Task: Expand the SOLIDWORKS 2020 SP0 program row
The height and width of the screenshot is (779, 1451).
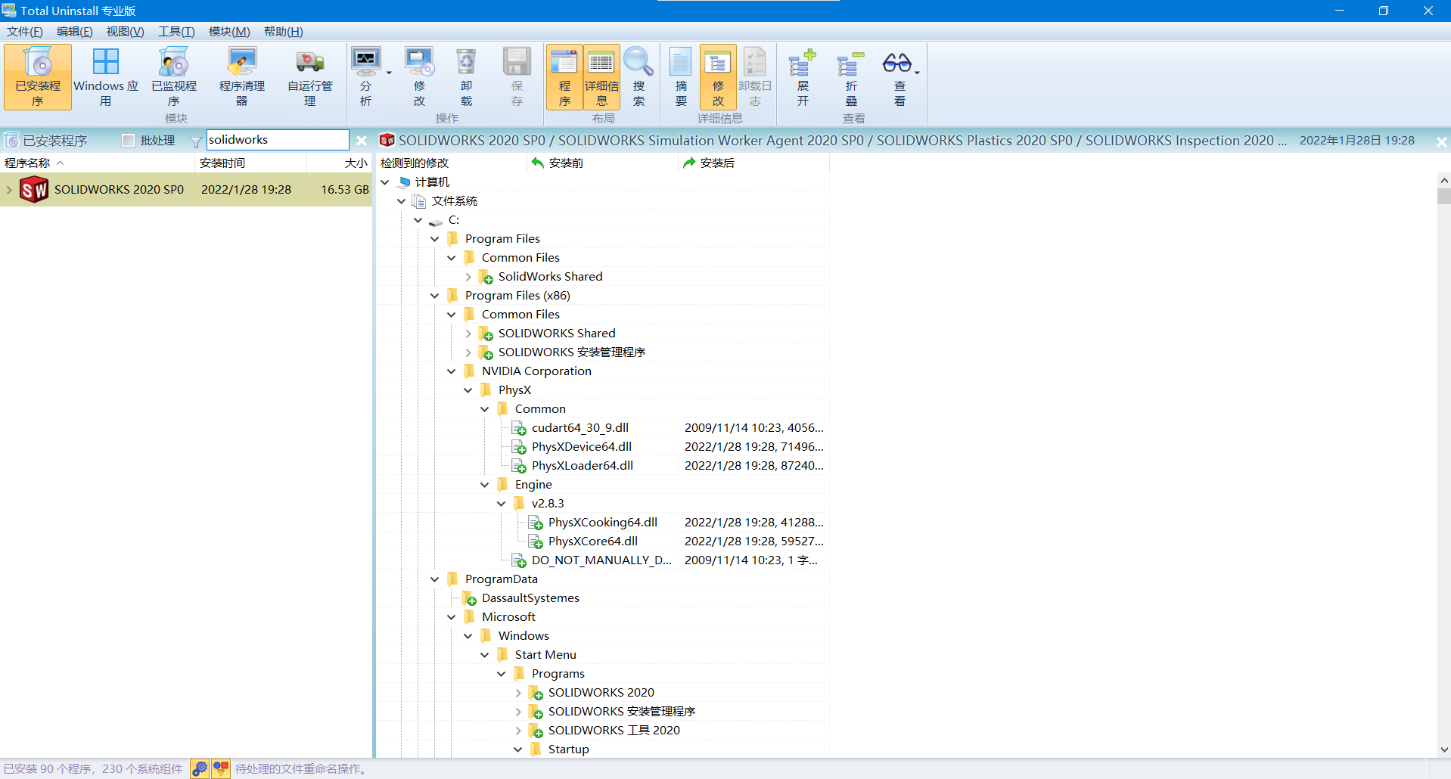Action: click(x=8, y=189)
